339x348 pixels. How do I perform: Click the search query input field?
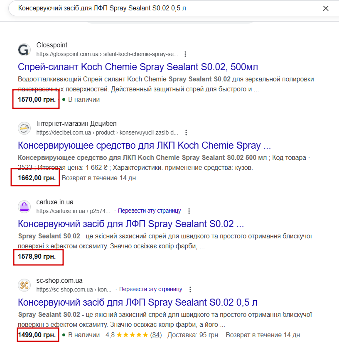click(x=166, y=8)
